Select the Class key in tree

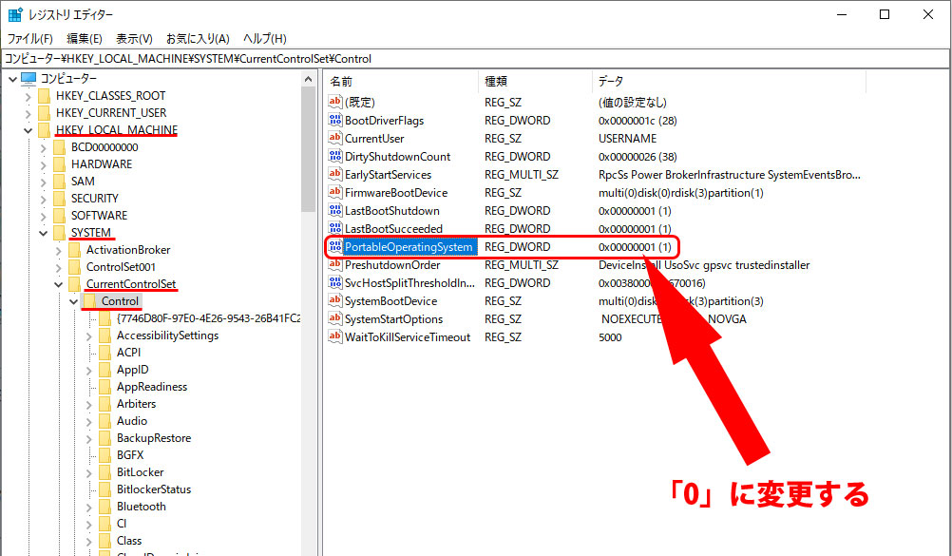[x=128, y=540]
